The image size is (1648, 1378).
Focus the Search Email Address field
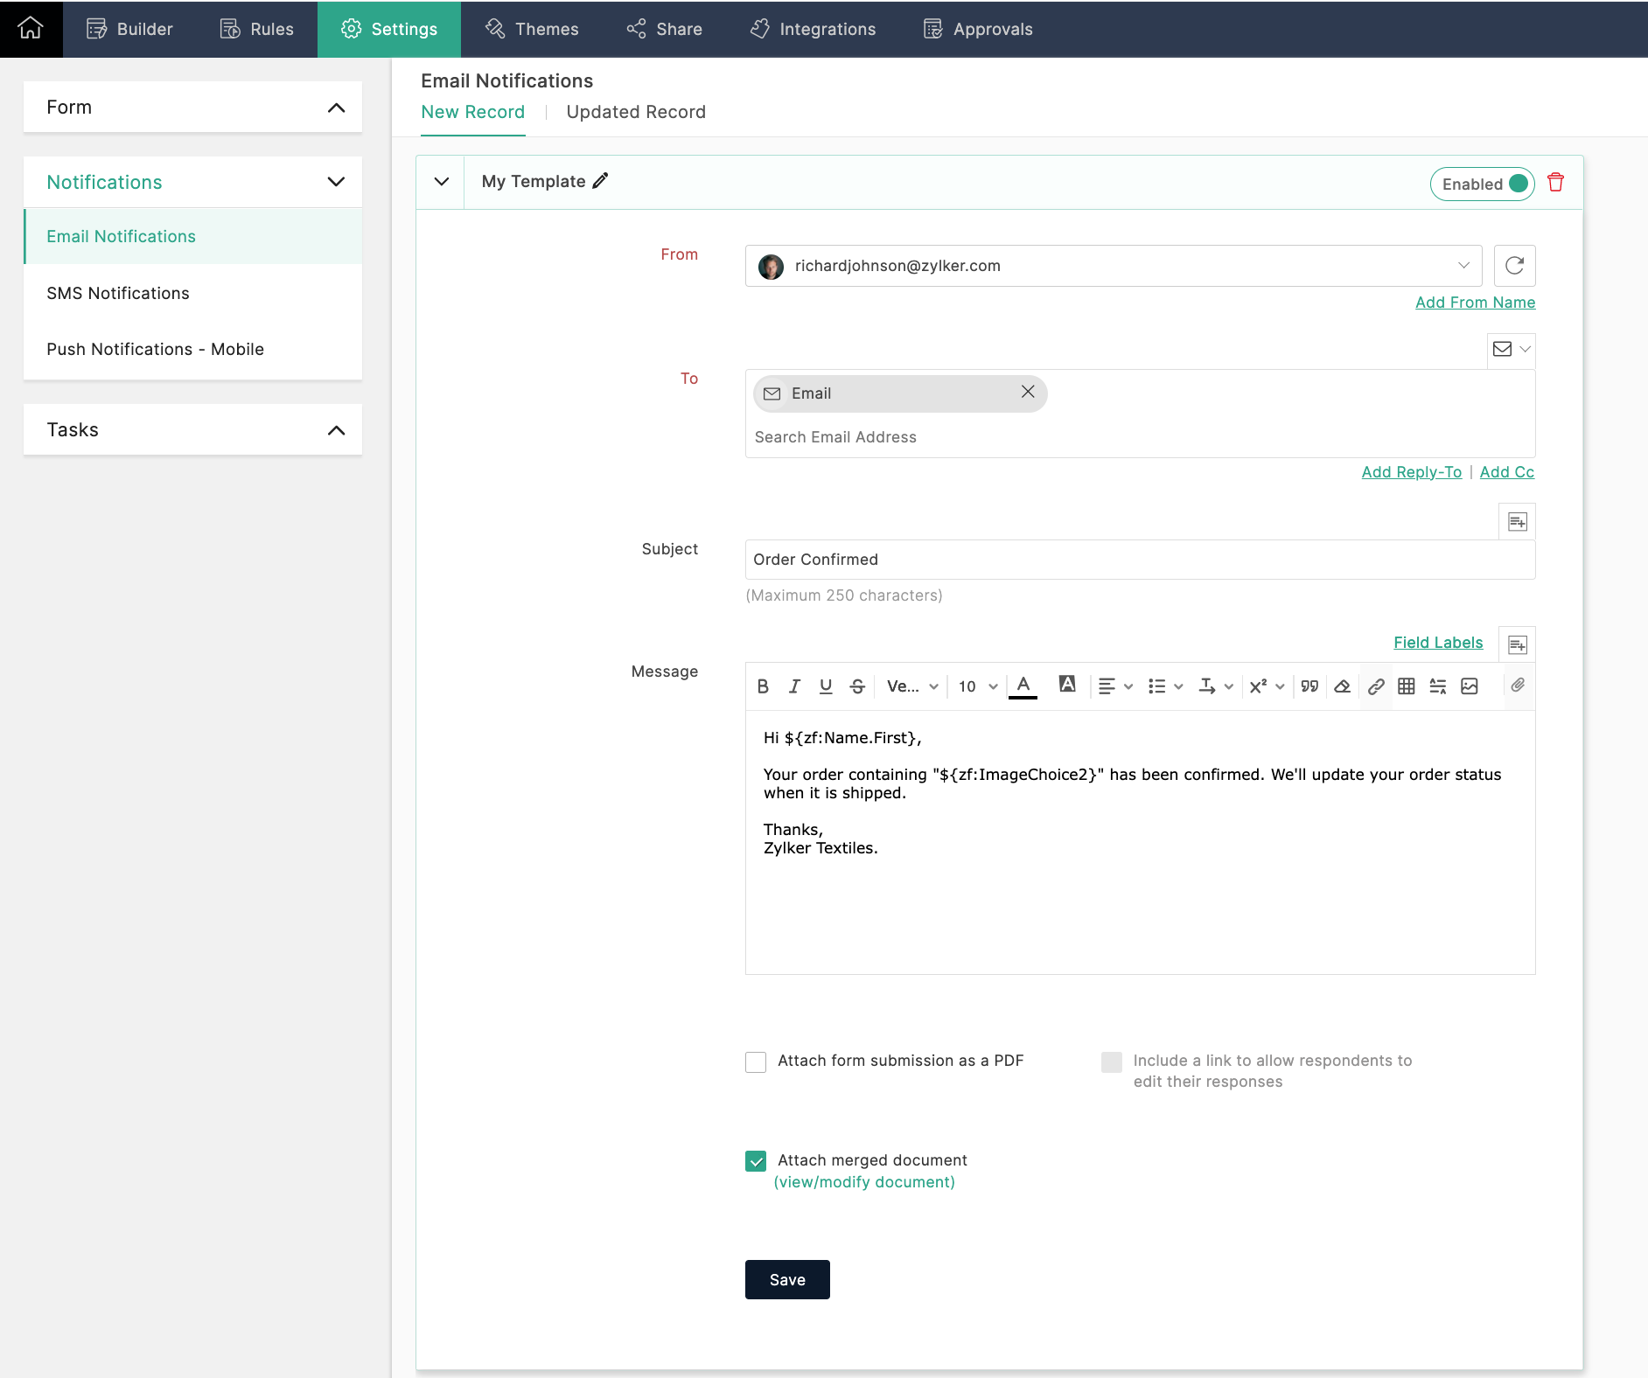tap(1140, 437)
